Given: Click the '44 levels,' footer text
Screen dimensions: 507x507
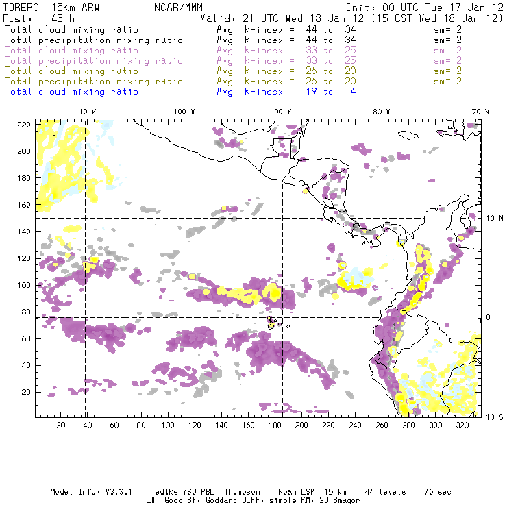Looking at the screenshot, I should (387, 492).
